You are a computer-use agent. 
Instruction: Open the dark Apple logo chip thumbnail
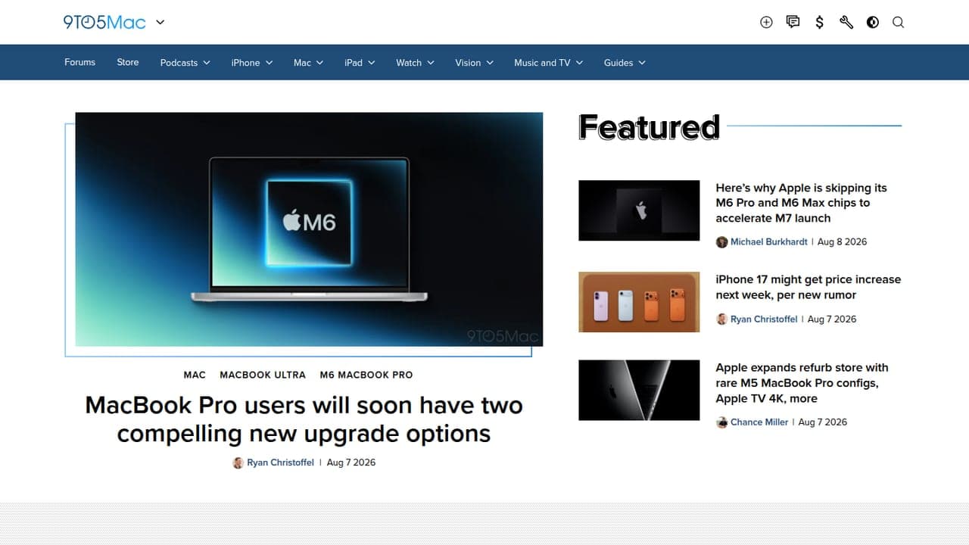(x=639, y=210)
